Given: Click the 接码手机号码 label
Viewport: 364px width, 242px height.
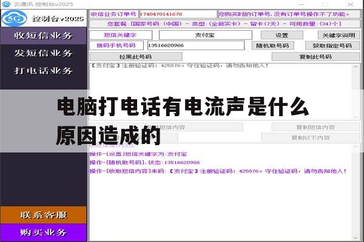Looking at the screenshot, I should coord(116,45).
